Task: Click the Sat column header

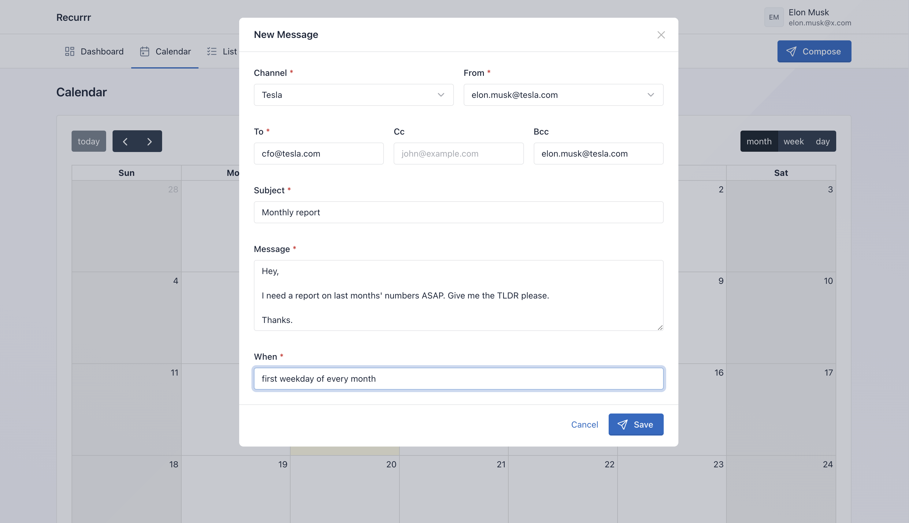Action: pos(781,173)
